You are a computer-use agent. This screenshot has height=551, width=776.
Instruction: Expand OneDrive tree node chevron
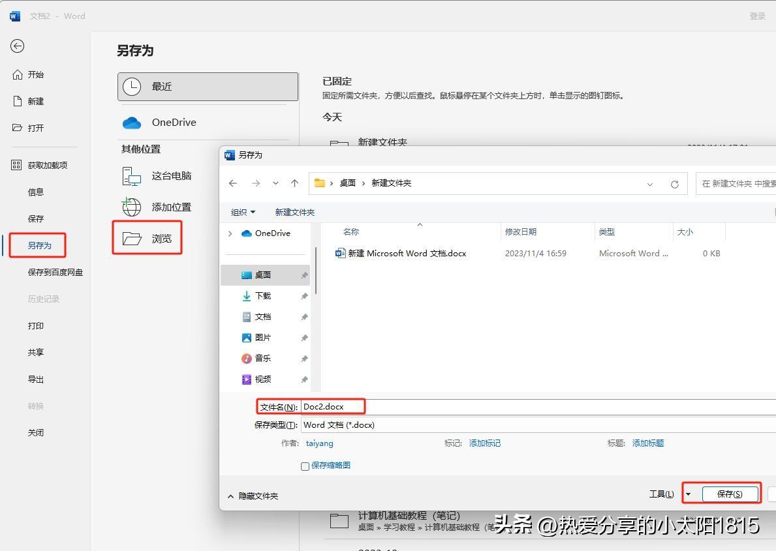click(x=230, y=233)
